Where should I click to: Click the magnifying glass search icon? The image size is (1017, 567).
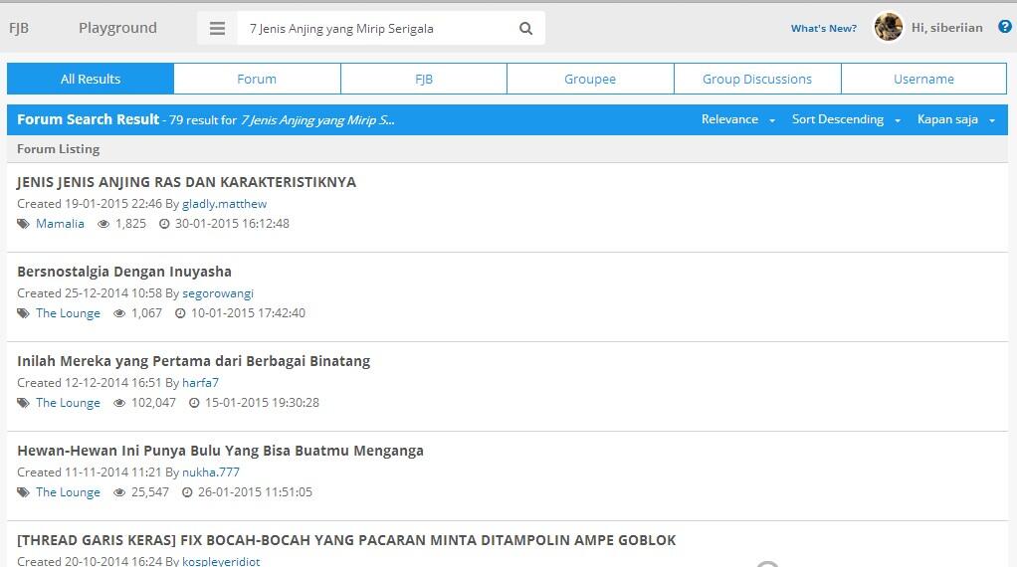(526, 29)
